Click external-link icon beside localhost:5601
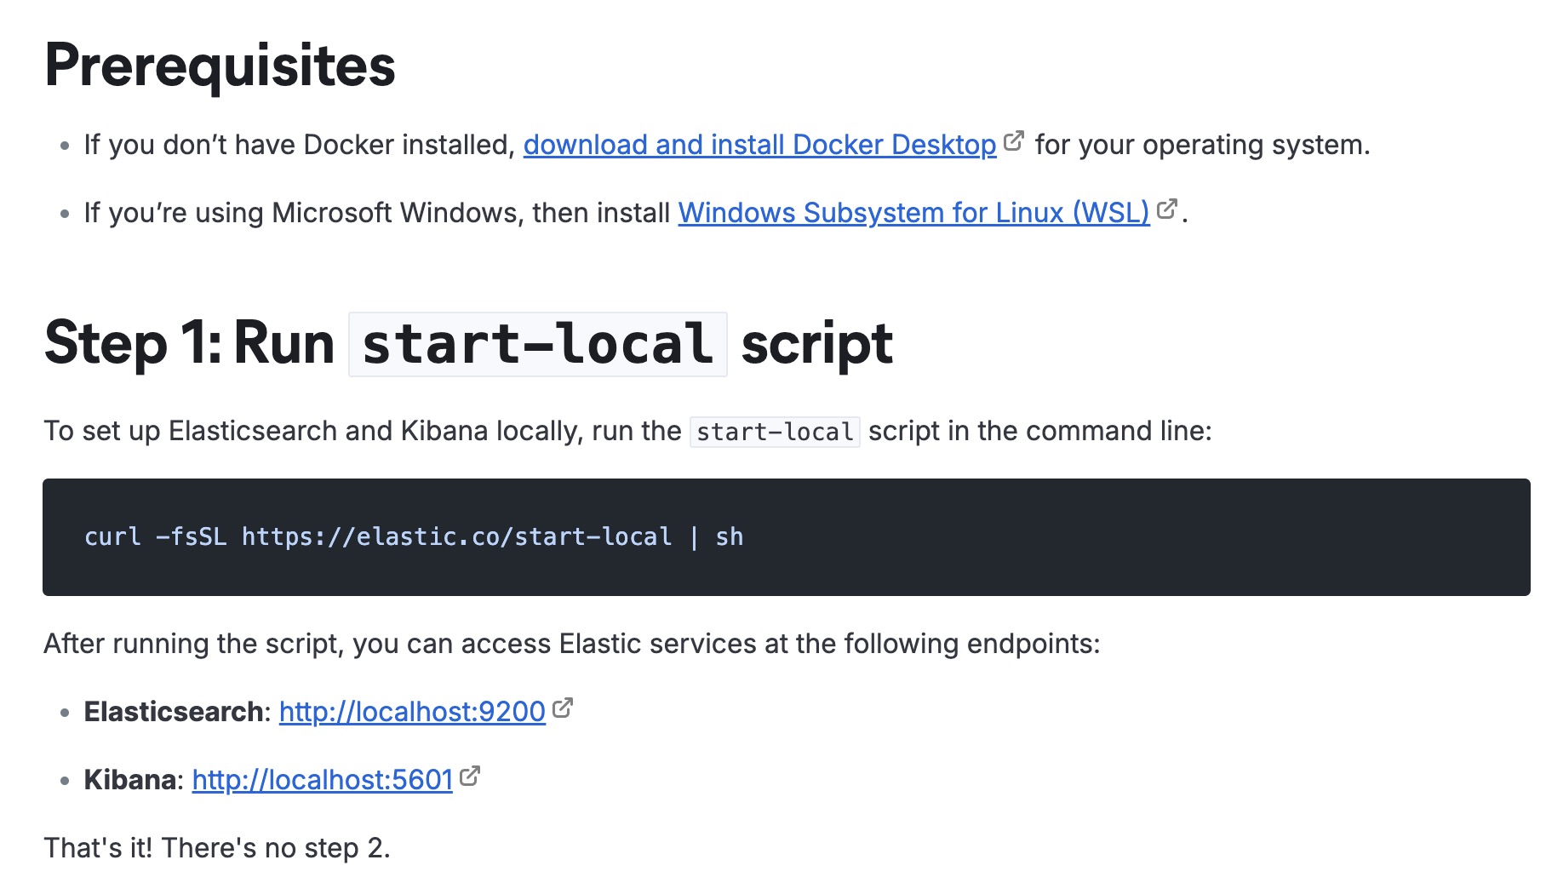The image size is (1546, 877). (470, 776)
